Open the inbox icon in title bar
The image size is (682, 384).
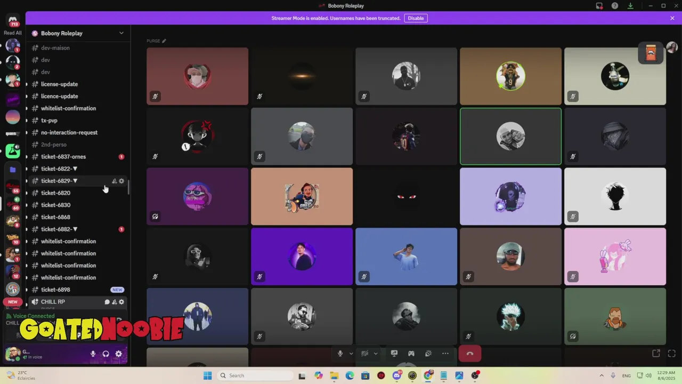coord(599,6)
